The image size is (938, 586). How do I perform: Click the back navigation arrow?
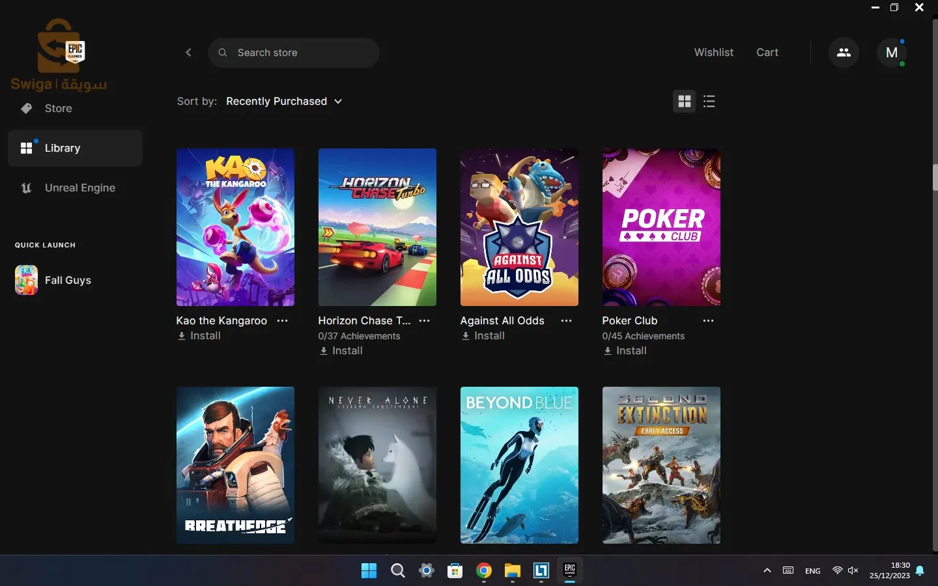click(188, 53)
